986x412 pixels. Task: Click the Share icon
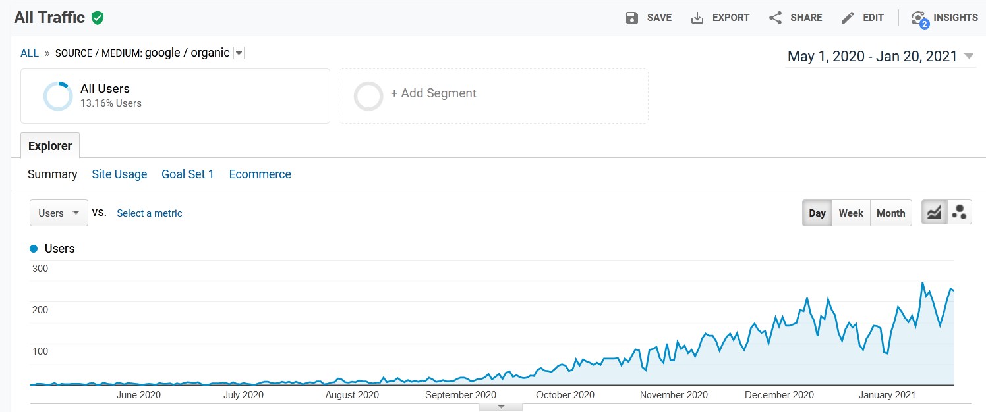pos(776,18)
